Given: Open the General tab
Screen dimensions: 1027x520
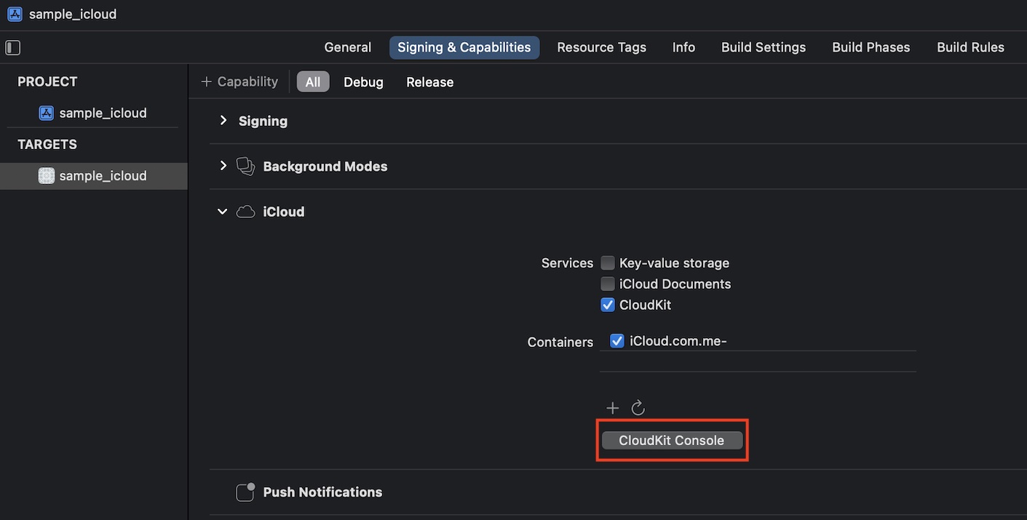Looking at the screenshot, I should pos(348,47).
